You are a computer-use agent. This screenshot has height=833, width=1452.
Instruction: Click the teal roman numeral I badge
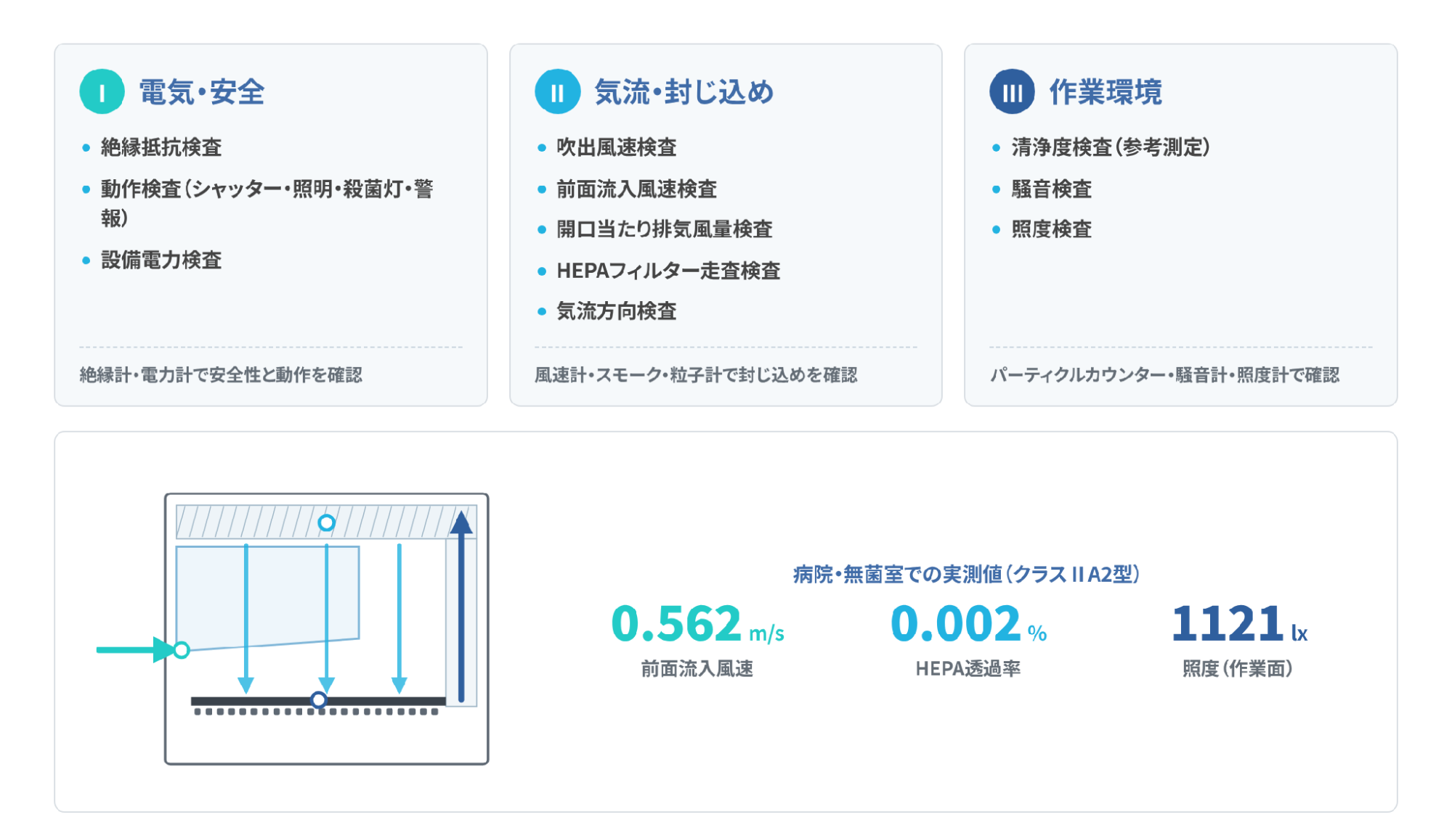[x=102, y=92]
